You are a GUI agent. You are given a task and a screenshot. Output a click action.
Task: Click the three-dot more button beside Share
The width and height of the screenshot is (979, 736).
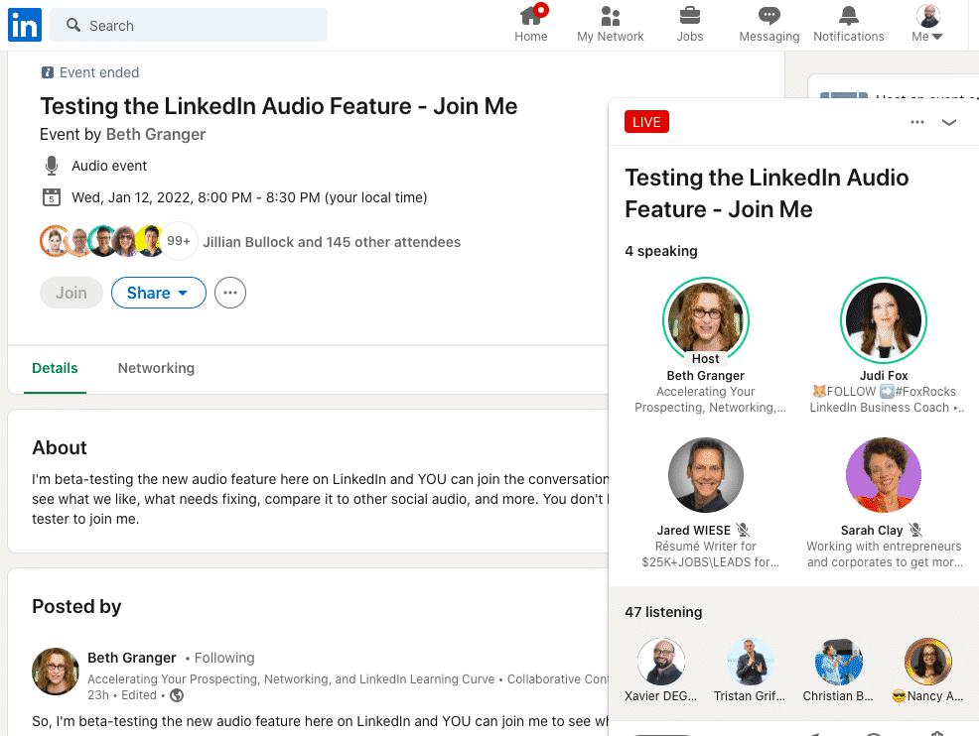[230, 293]
